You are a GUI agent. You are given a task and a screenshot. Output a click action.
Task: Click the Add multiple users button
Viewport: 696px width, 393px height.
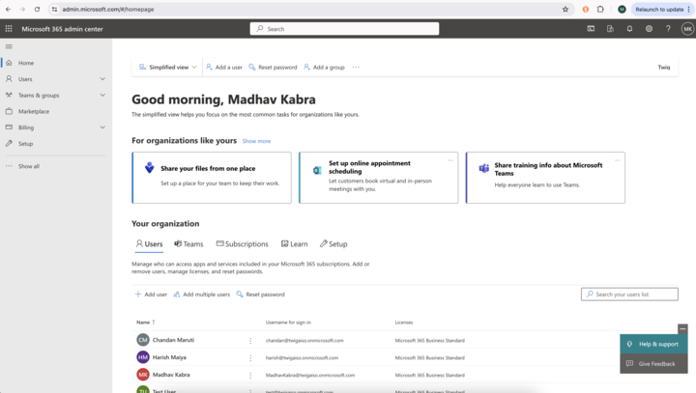(201, 295)
